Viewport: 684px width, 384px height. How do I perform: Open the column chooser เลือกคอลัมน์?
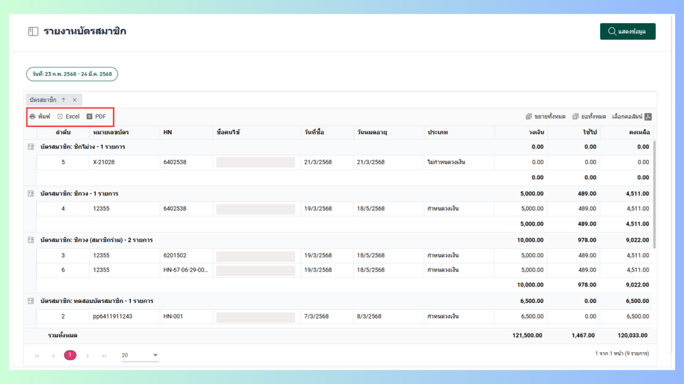(631, 117)
